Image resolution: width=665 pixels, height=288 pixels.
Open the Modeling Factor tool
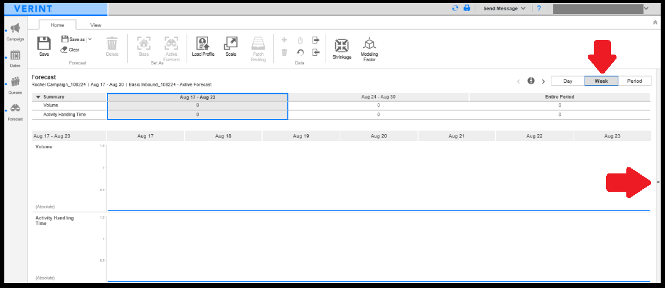tap(370, 50)
